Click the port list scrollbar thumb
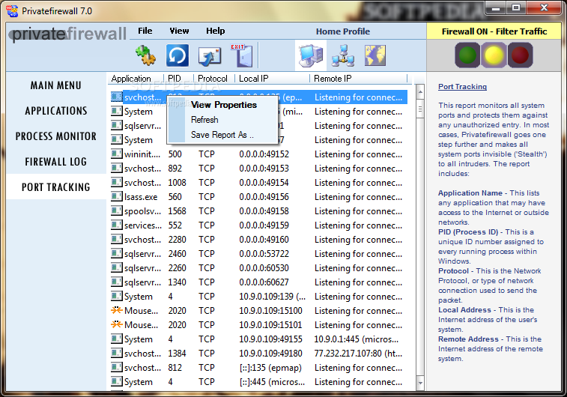This screenshot has width=567, height=397. [420, 109]
